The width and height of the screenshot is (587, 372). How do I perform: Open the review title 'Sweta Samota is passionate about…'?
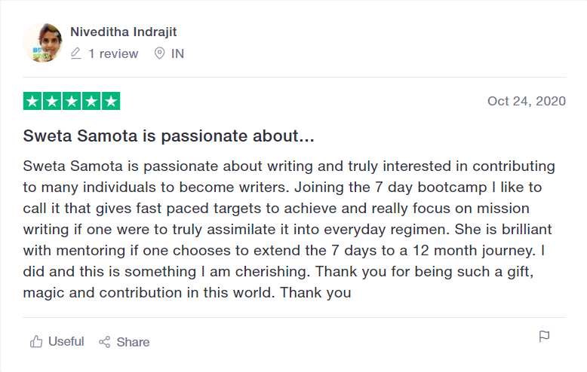[x=168, y=137]
